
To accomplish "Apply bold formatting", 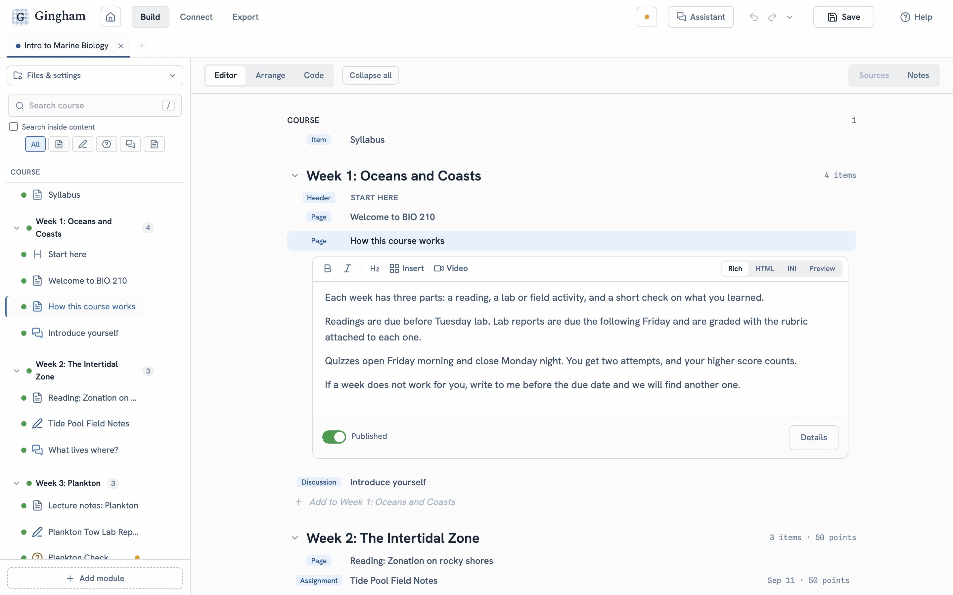I will point(327,268).
